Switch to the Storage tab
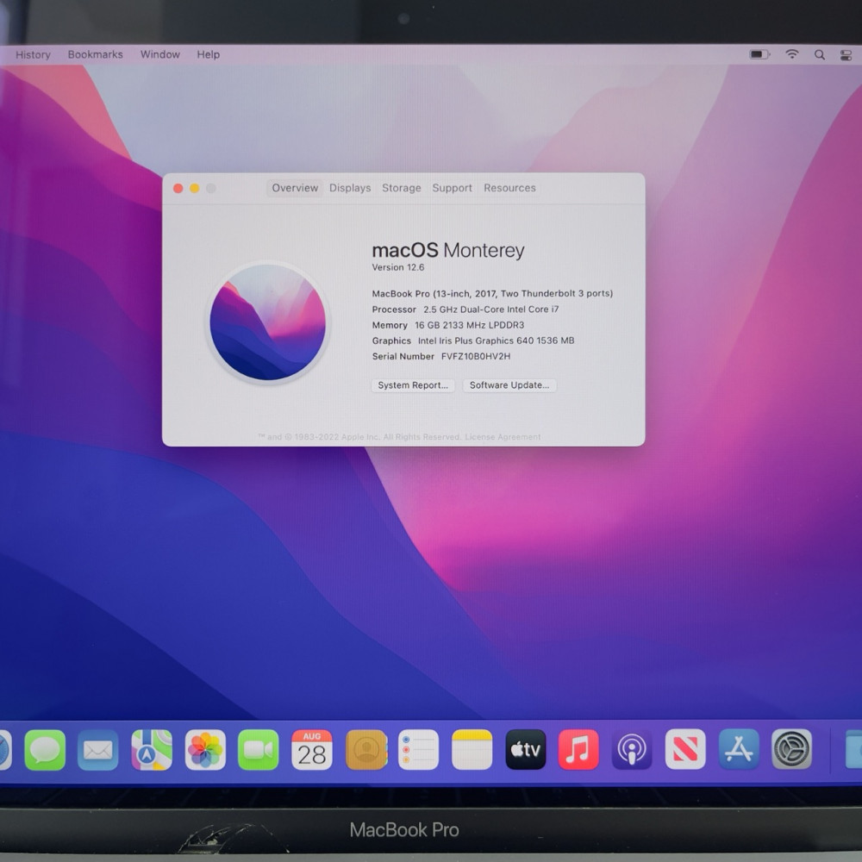The image size is (862, 862). [x=402, y=188]
